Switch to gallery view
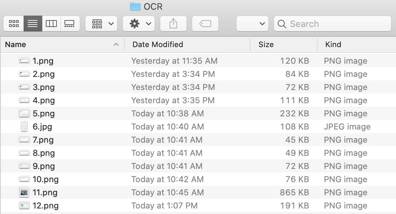Image resolution: width=396 pixels, height=214 pixels. (70, 24)
